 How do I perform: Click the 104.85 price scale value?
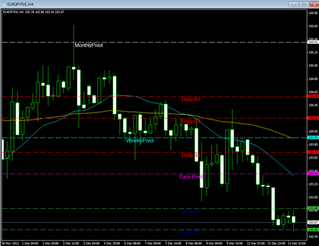coord(313,79)
